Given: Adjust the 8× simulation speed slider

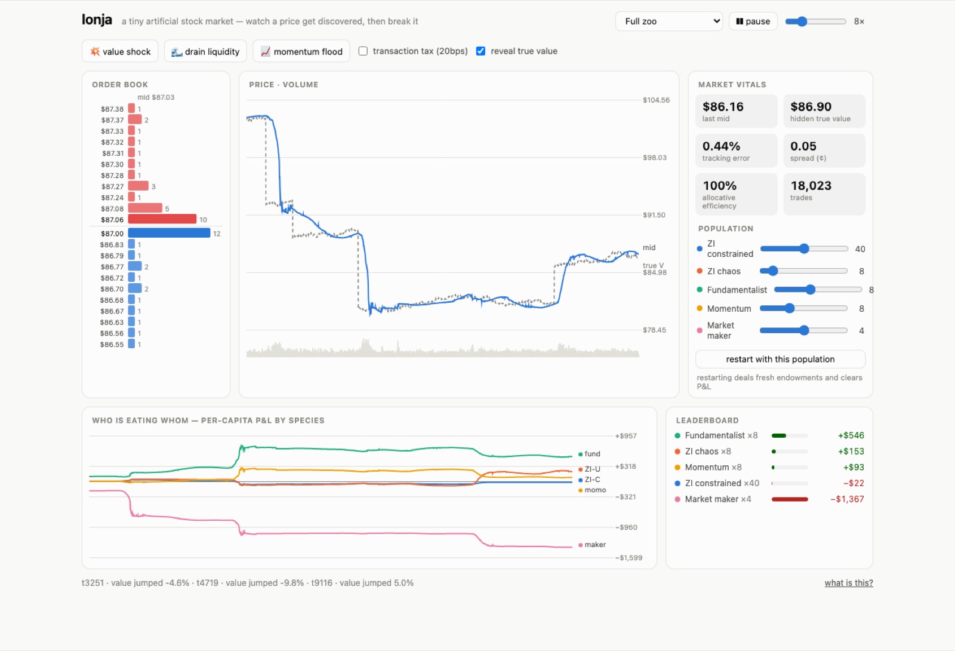Looking at the screenshot, I should pos(815,22).
